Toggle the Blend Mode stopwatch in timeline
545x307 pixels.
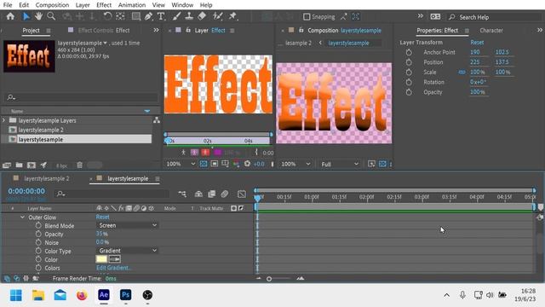pos(38,225)
